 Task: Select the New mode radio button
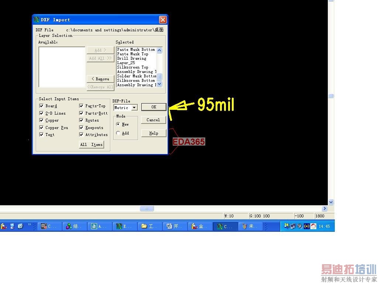pyautogui.click(x=118, y=124)
